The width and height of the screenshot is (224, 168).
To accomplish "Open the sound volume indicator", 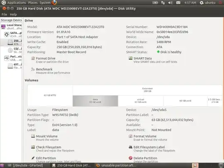I will coord(170,2).
